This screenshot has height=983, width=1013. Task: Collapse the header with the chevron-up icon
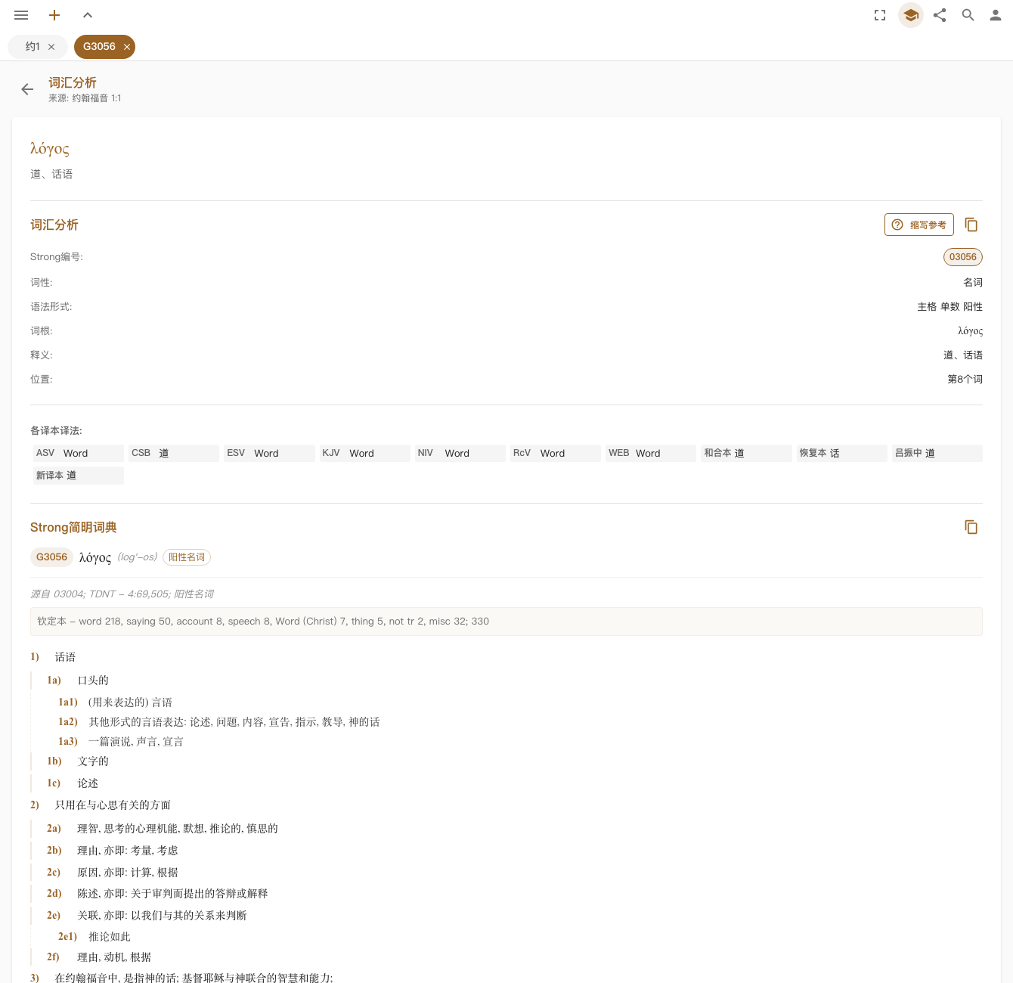[x=88, y=15]
